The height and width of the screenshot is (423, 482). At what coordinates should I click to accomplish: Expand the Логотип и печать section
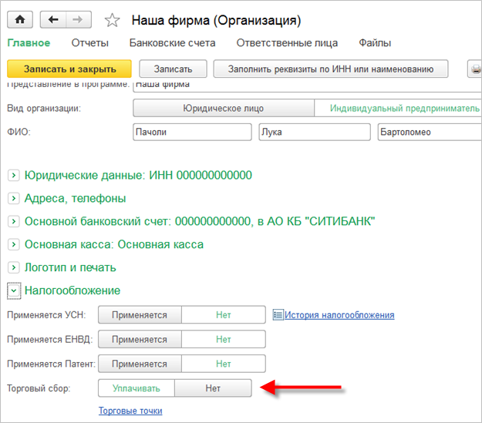[13, 267]
